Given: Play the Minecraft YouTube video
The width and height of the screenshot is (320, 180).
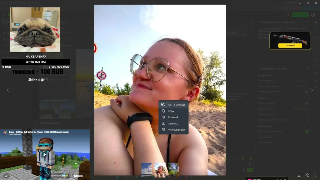Looking at the screenshot, I should 45,154.
